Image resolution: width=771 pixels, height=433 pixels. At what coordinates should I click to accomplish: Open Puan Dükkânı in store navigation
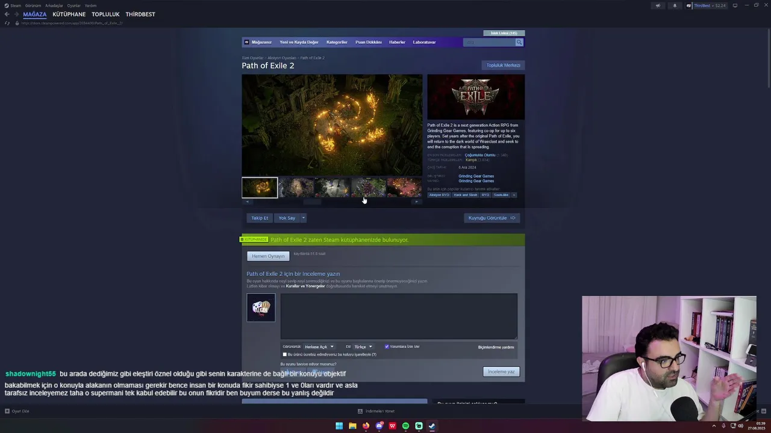369,42
